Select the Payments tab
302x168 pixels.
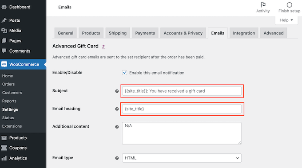pyautogui.click(x=145, y=33)
